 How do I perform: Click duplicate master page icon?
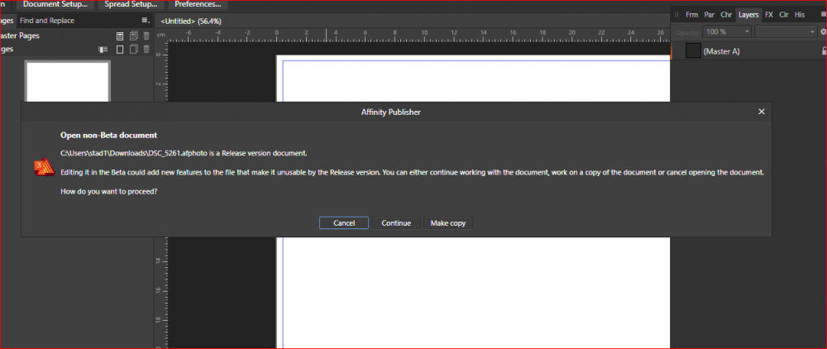pyautogui.click(x=133, y=36)
